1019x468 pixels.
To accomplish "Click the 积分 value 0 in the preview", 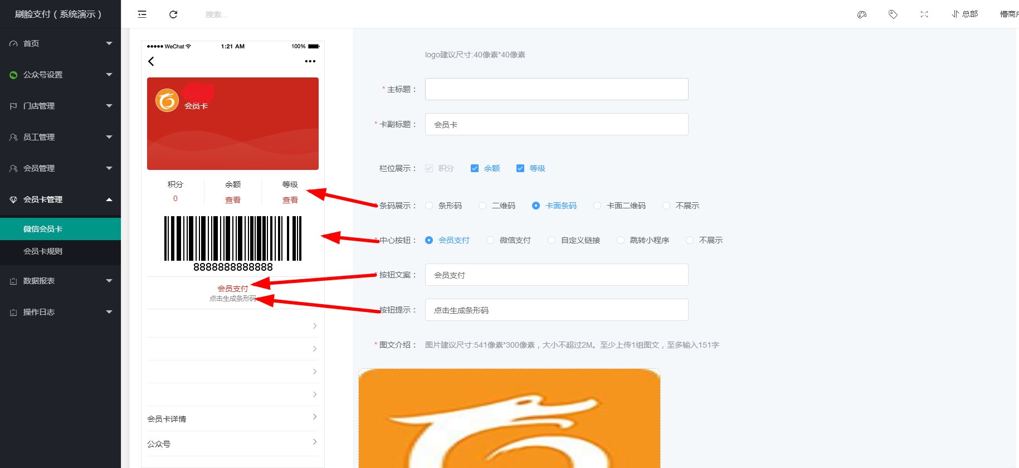I will coord(175,198).
